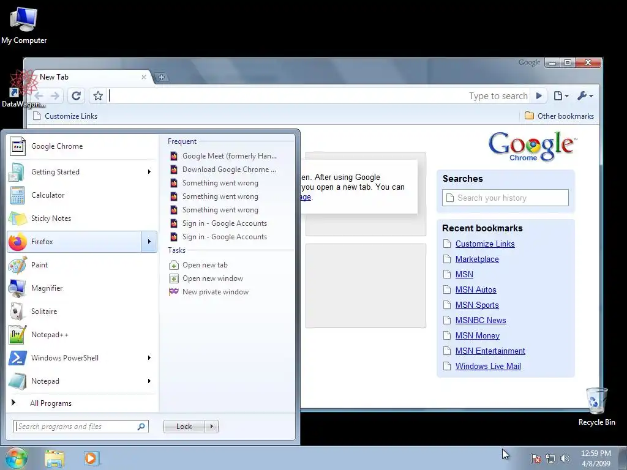Open the MSN Entertainment bookmark link
Image resolution: width=627 pixels, height=470 pixels.
[x=490, y=351]
